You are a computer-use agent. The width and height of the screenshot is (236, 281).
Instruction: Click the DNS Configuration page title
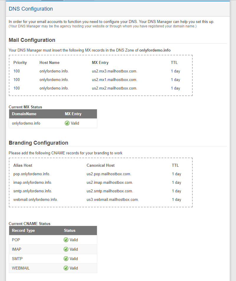pos(31,9)
